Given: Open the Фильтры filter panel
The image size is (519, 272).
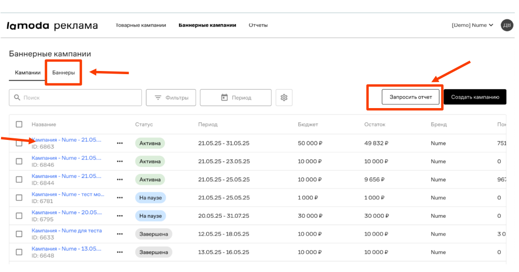Looking at the screenshot, I should [x=171, y=98].
